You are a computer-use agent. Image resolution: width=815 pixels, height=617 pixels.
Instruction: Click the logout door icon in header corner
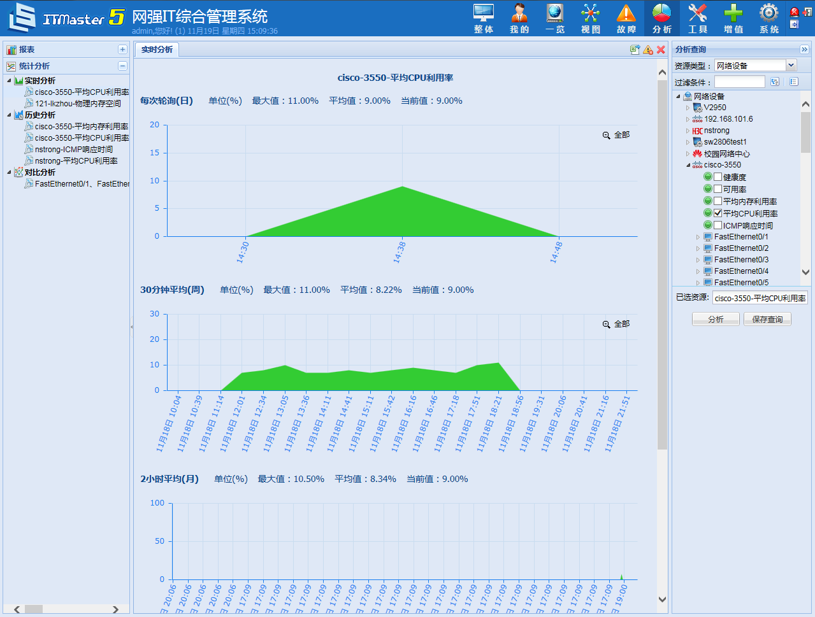coord(807,11)
